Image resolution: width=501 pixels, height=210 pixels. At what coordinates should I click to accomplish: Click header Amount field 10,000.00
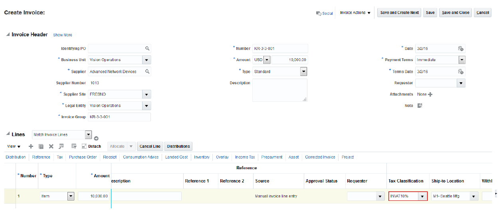pos(290,60)
